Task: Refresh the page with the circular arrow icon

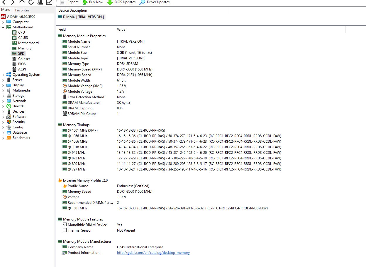Action: [x=31, y=2]
